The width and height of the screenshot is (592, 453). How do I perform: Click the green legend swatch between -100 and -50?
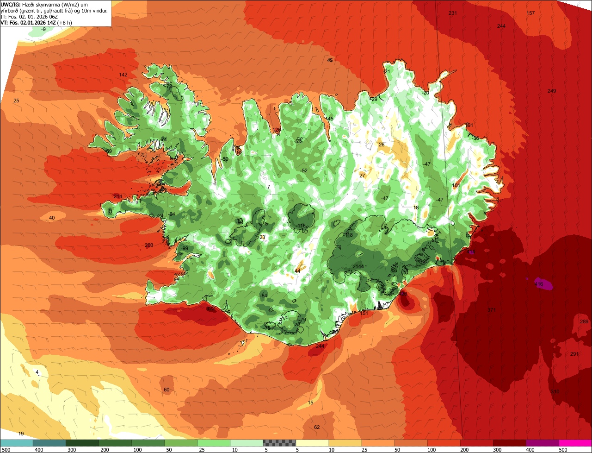click(148, 443)
